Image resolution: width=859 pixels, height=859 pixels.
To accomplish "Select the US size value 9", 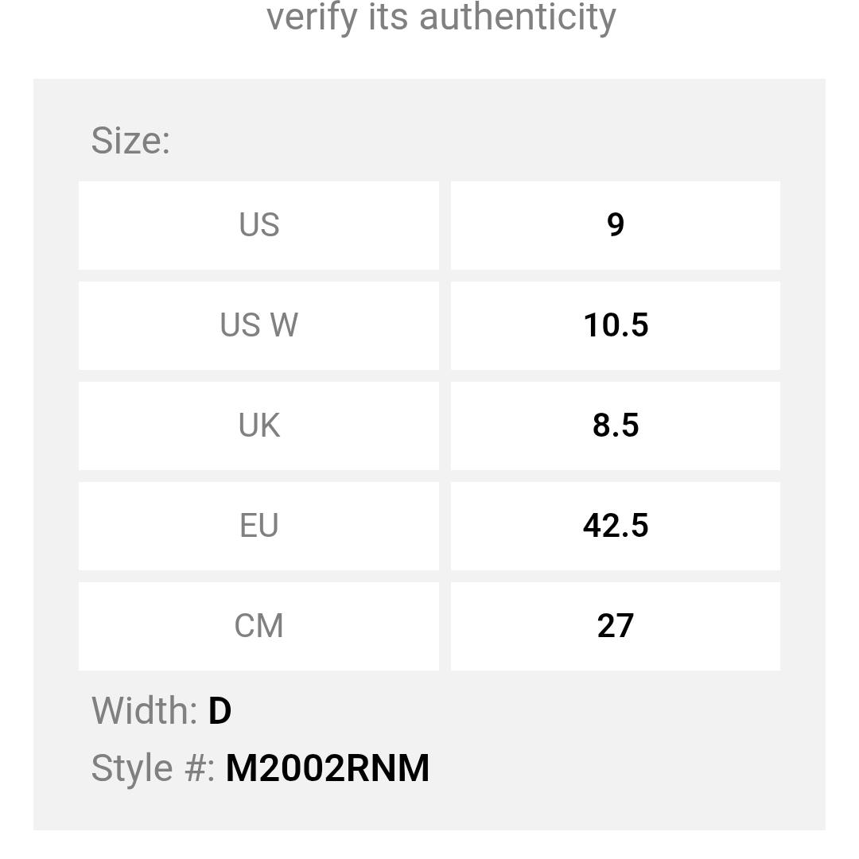I will (x=615, y=225).
